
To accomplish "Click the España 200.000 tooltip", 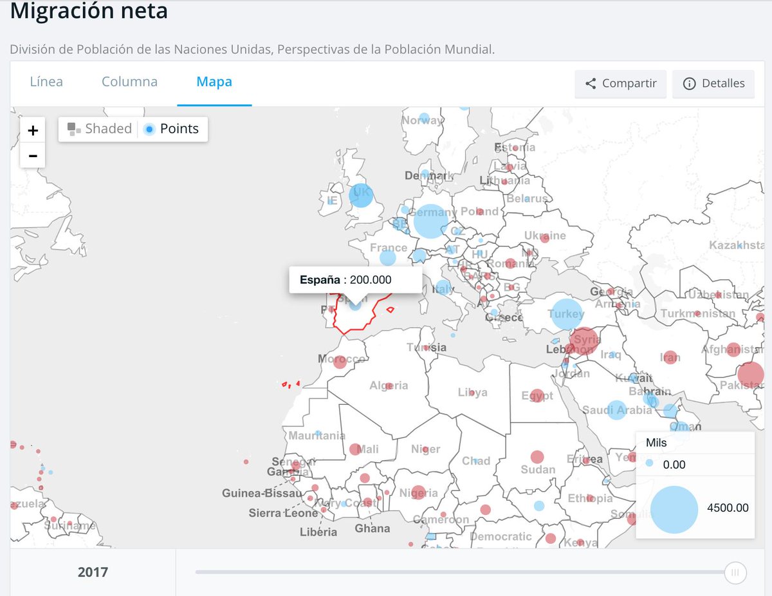I will coord(356,280).
